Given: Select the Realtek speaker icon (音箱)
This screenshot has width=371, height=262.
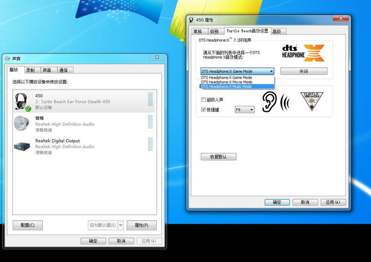Looking at the screenshot, I should point(22,123).
